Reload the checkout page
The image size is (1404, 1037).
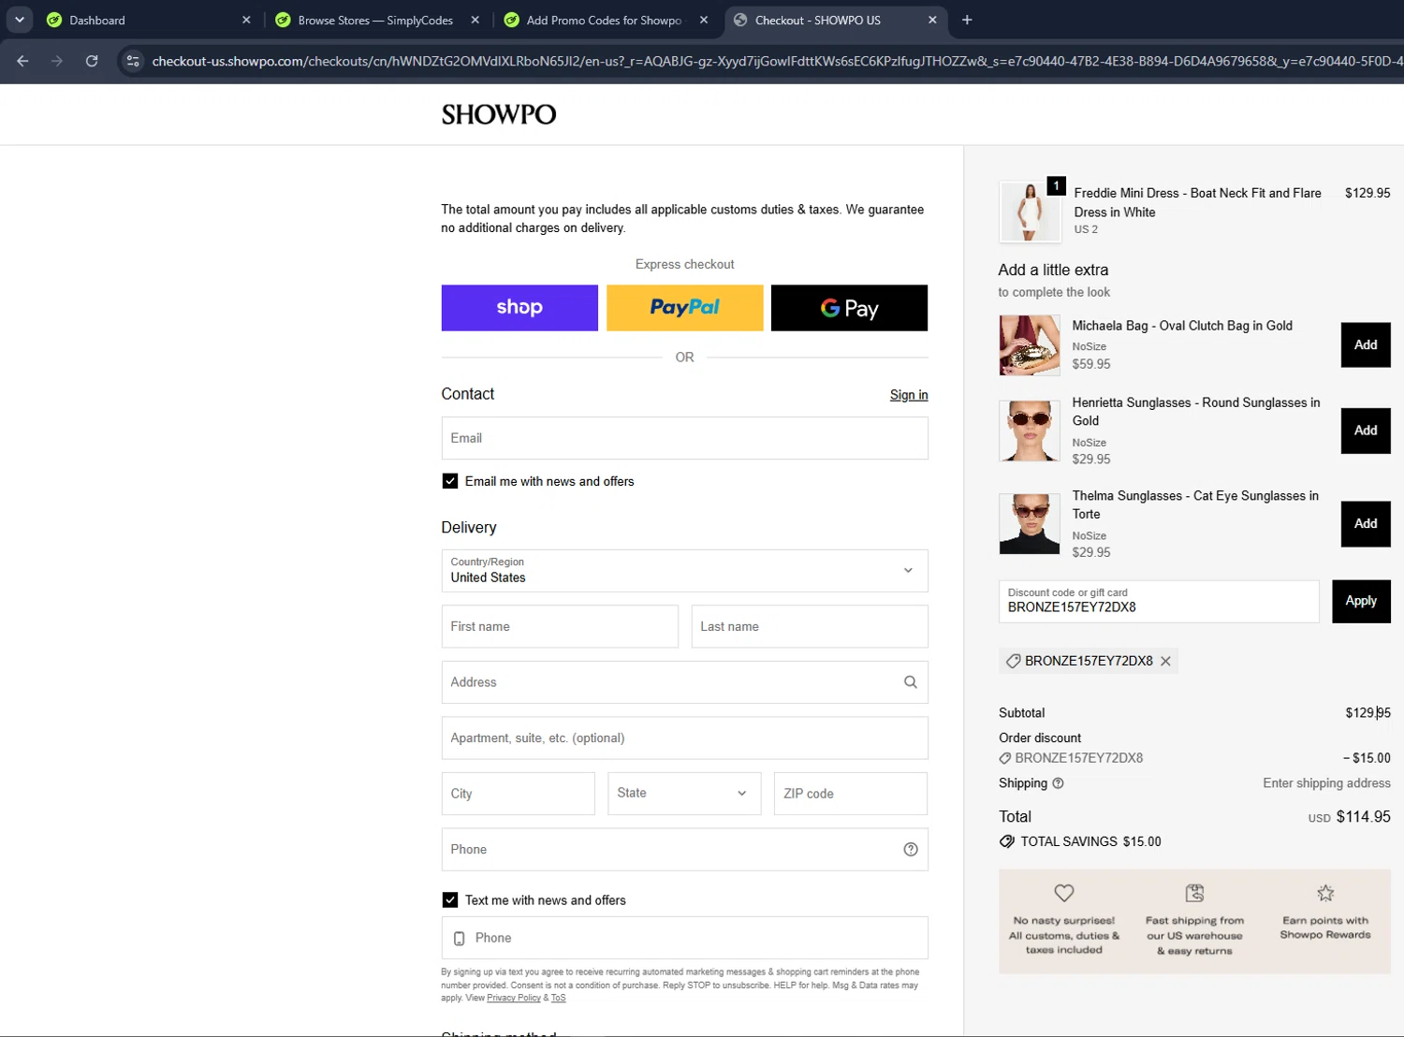click(x=92, y=61)
